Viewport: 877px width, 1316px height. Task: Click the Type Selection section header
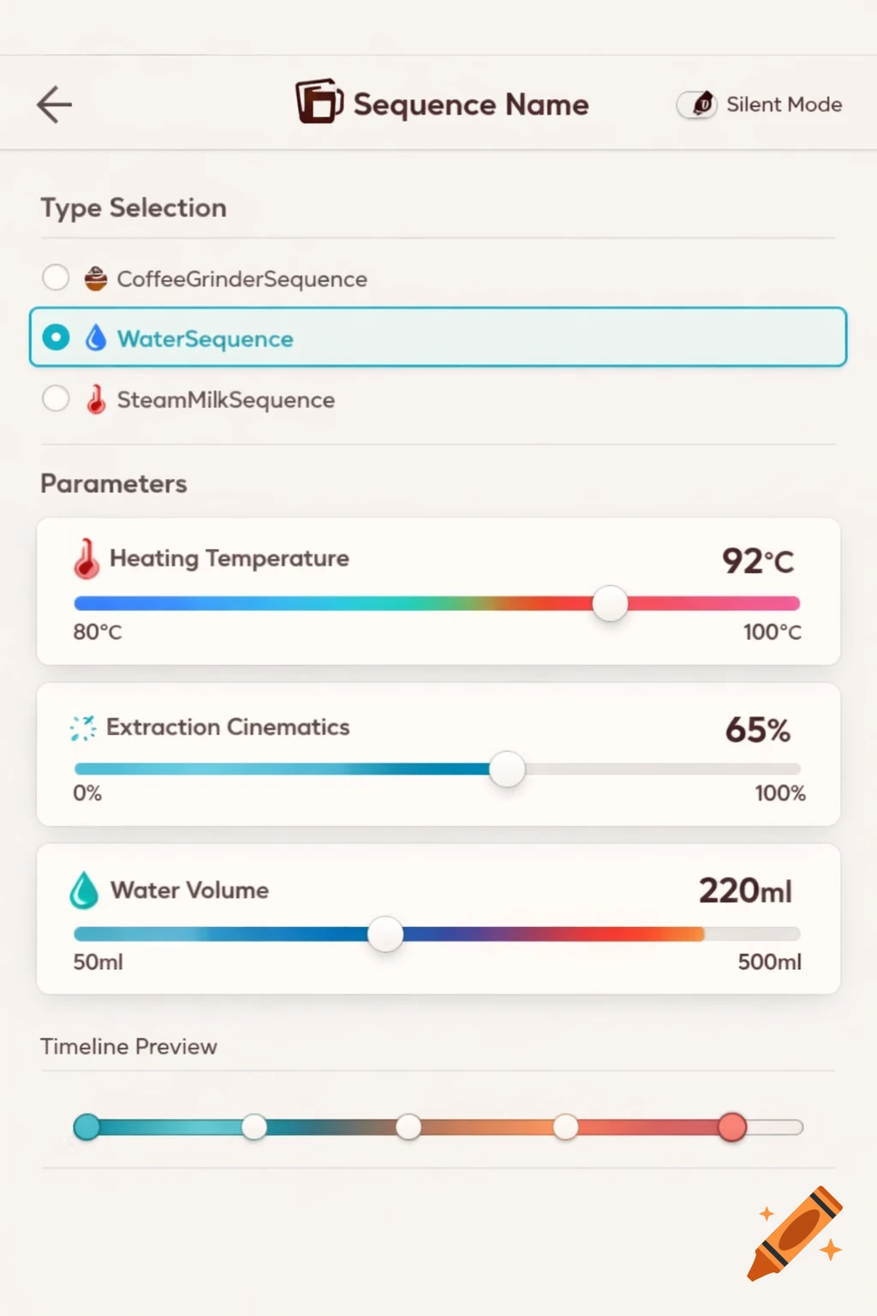pos(133,207)
